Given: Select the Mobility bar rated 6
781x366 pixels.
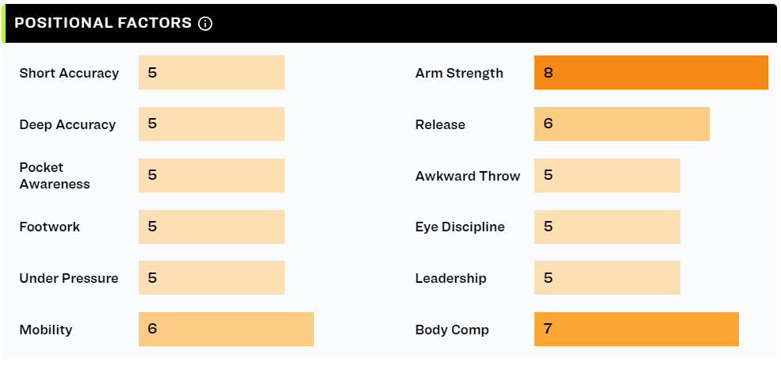Looking at the screenshot, I should click(226, 329).
